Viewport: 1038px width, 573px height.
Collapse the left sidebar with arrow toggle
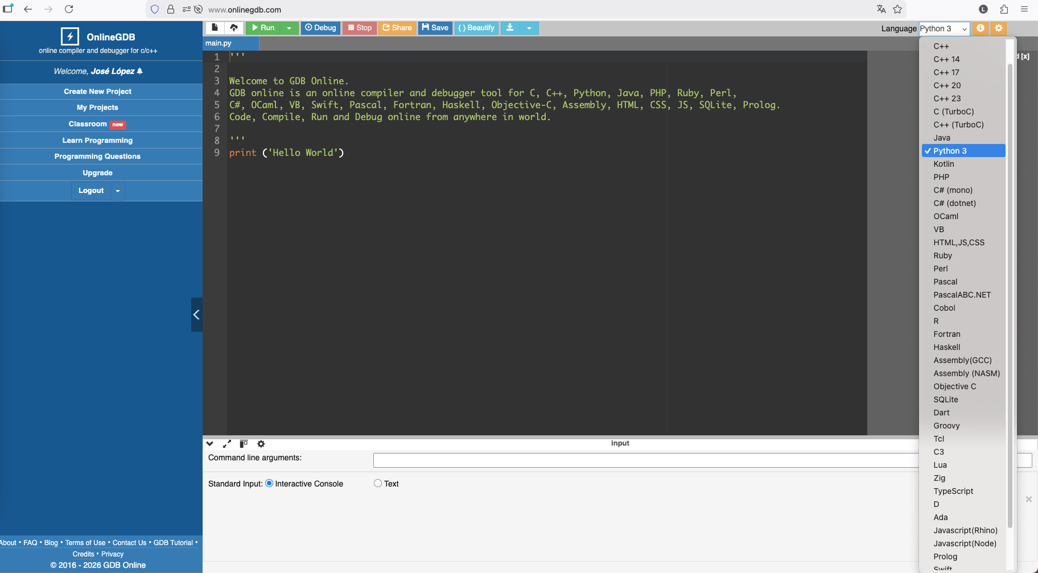(x=196, y=315)
